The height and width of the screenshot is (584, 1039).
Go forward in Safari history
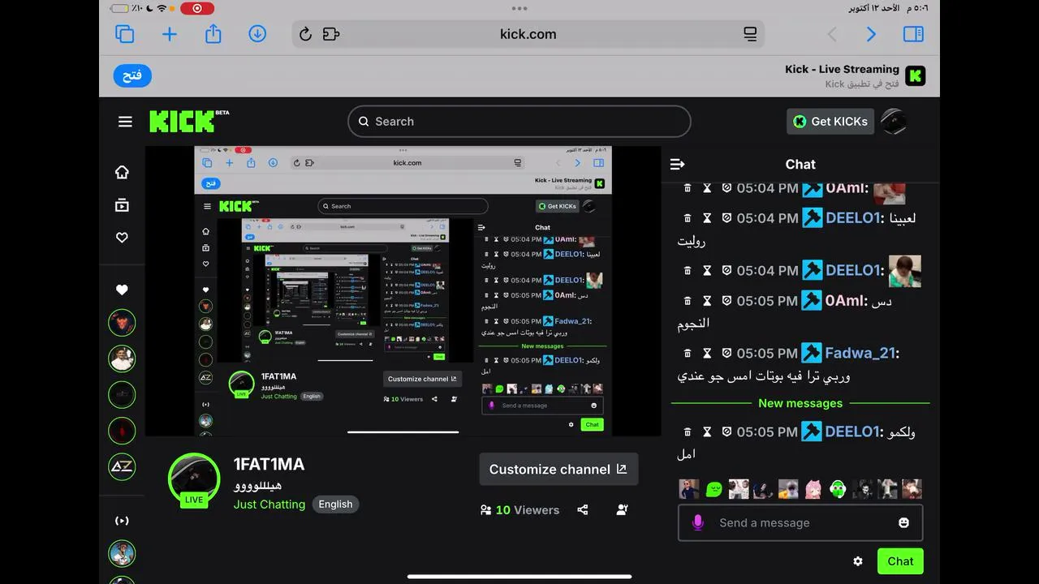click(x=871, y=34)
